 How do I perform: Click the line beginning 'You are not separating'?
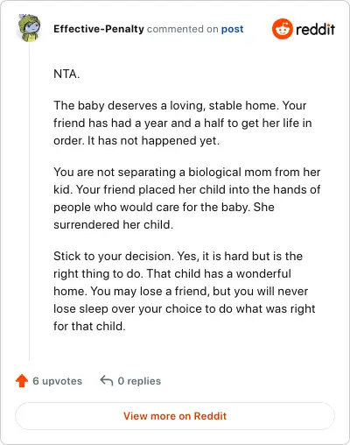point(187,172)
